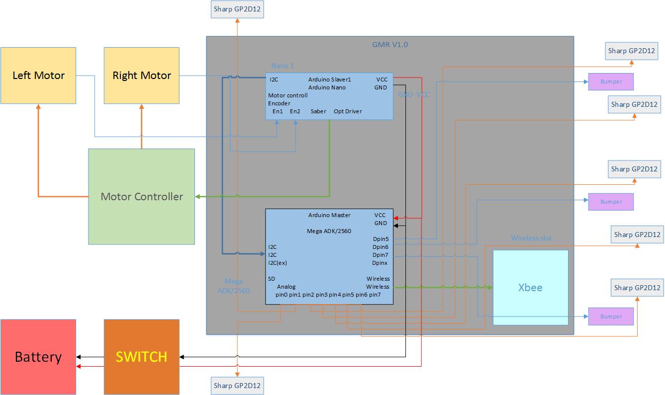The width and height of the screenshot is (665, 395).
Task: Select the Arduino Nano Slave1 block
Action: 329,97
